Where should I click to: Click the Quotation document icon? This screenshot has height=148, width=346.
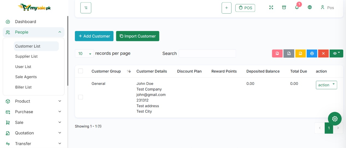[x=8, y=133]
